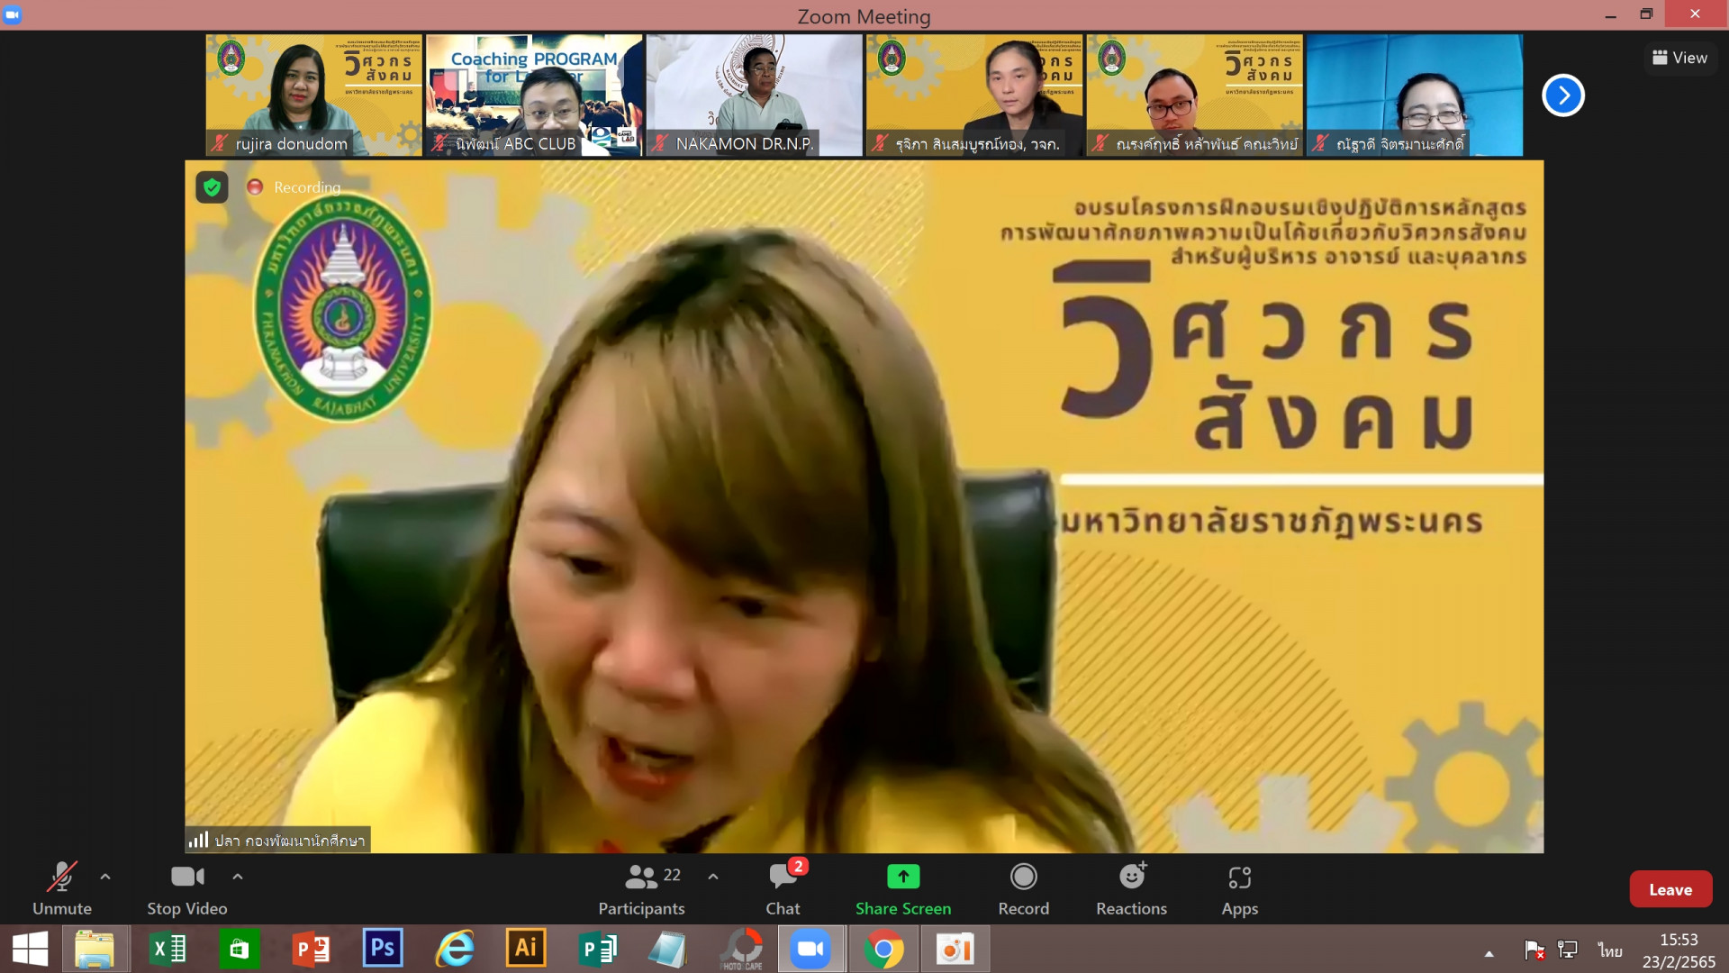Open network status tray icon
1729x973 pixels.
point(1568,950)
